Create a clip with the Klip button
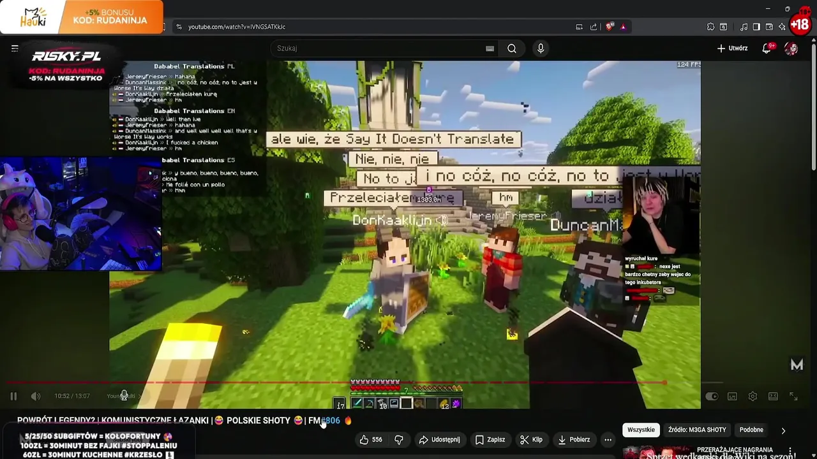The height and width of the screenshot is (459, 817). tap(531, 439)
